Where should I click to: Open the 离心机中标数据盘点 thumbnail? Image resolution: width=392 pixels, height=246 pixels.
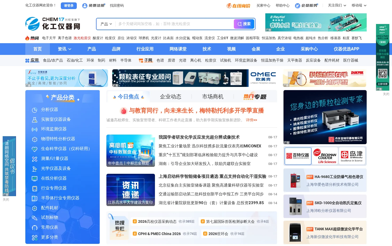(131, 151)
